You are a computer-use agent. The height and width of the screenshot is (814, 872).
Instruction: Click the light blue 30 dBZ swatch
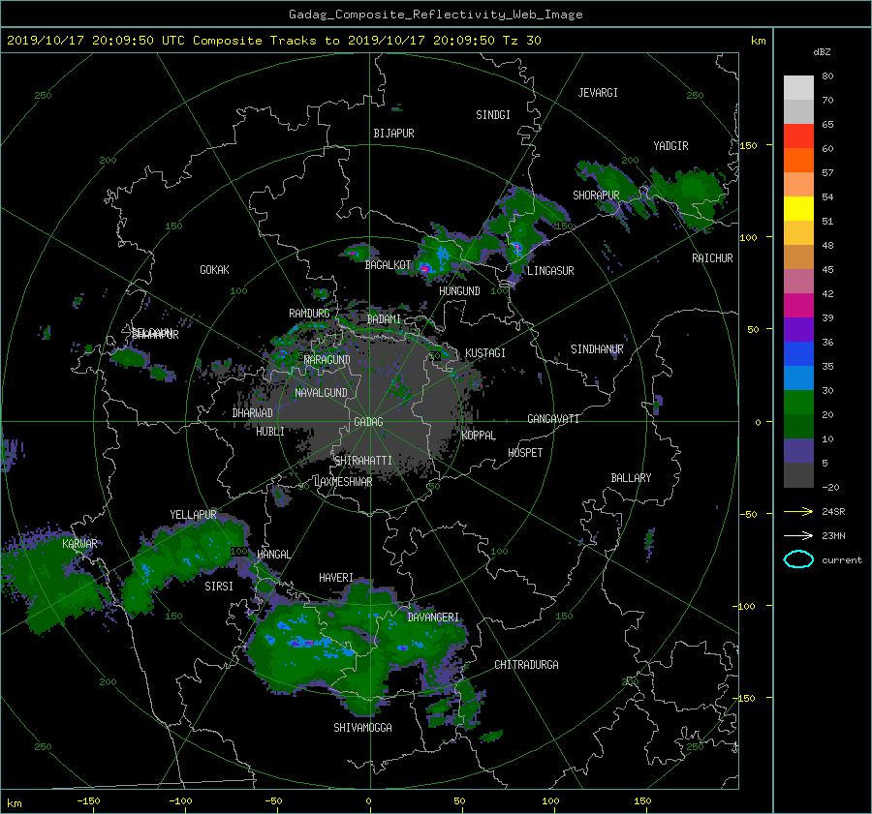(798, 378)
